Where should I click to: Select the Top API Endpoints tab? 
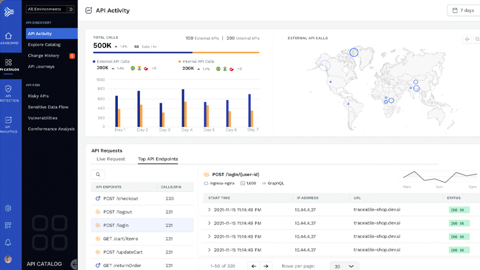click(x=158, y=159)
